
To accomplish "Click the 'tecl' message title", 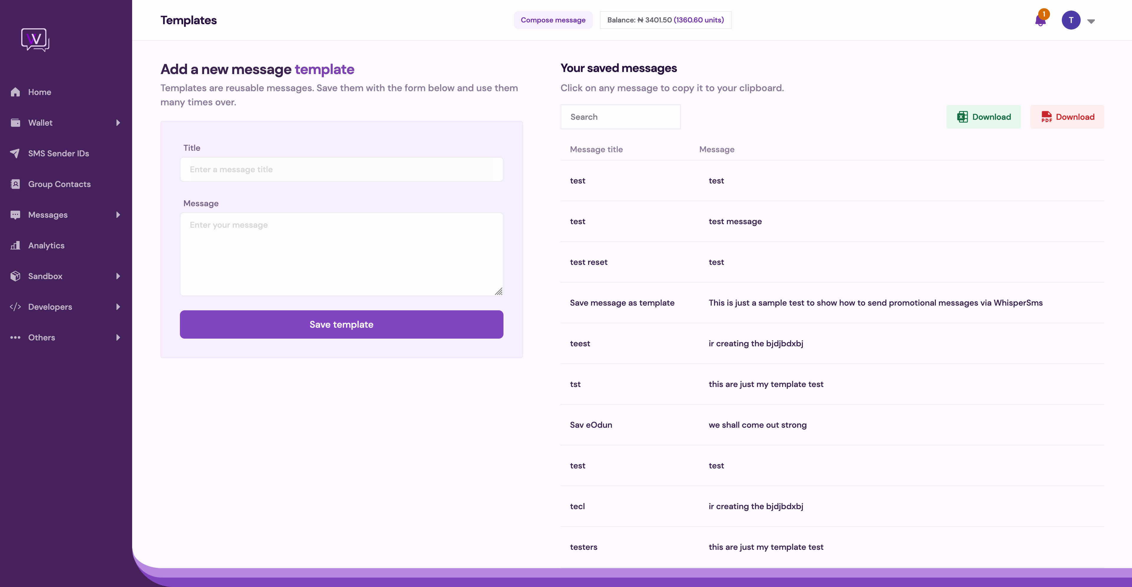I will [577, 506].
